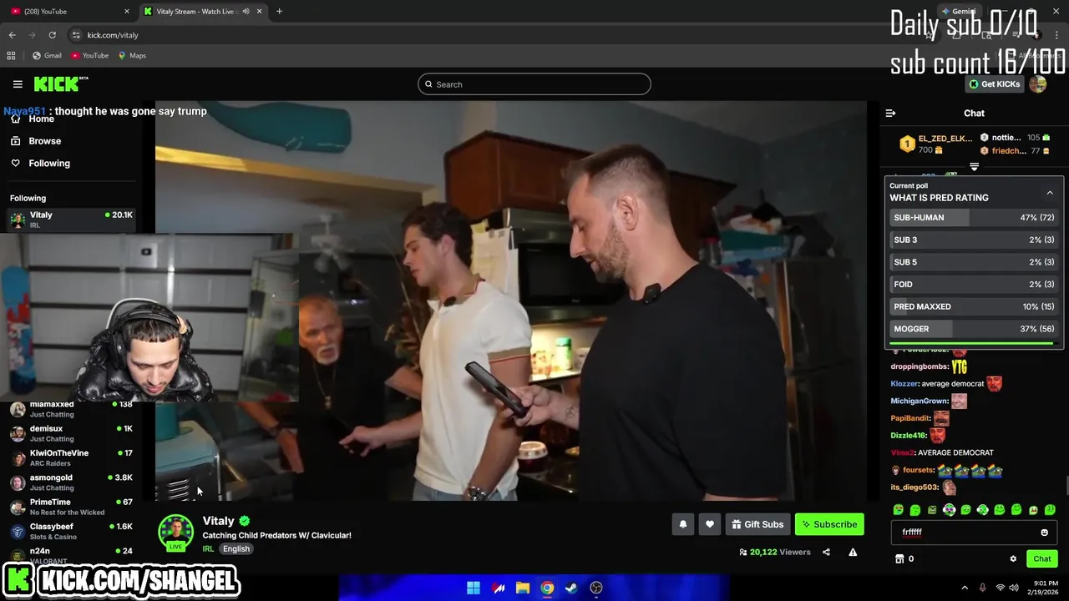Screen dimensions: 1069x601
Task: Open the Maps bookmark
Action: click(132, 56)
